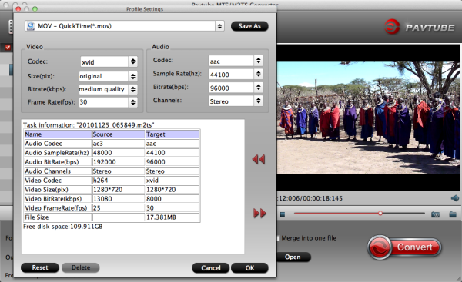This screenshot has height=282, width=462.
Task: Open the video Bitrate(kbps) dropdown
Action: point(133,89)
